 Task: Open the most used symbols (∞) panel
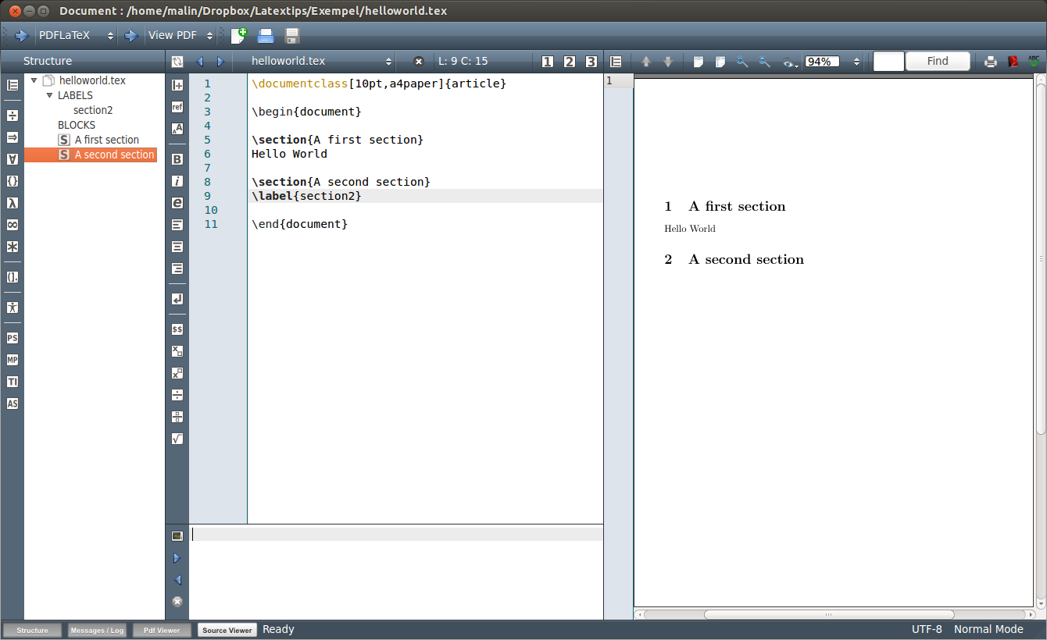[x=13, y=225]
